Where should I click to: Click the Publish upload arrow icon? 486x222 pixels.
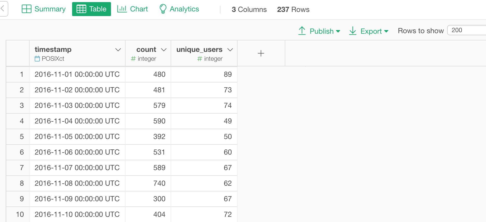[x=302, y=31]
